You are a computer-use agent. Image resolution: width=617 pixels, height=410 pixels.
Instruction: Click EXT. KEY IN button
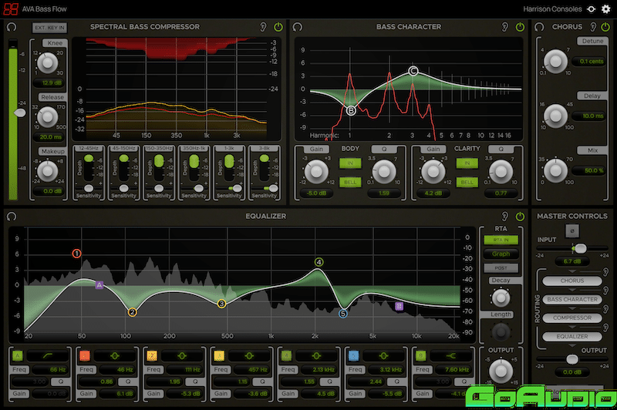click(49, 28)
